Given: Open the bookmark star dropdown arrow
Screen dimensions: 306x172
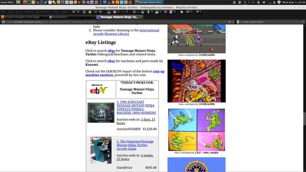Looking at the screenshot, I should click(233, 22).
